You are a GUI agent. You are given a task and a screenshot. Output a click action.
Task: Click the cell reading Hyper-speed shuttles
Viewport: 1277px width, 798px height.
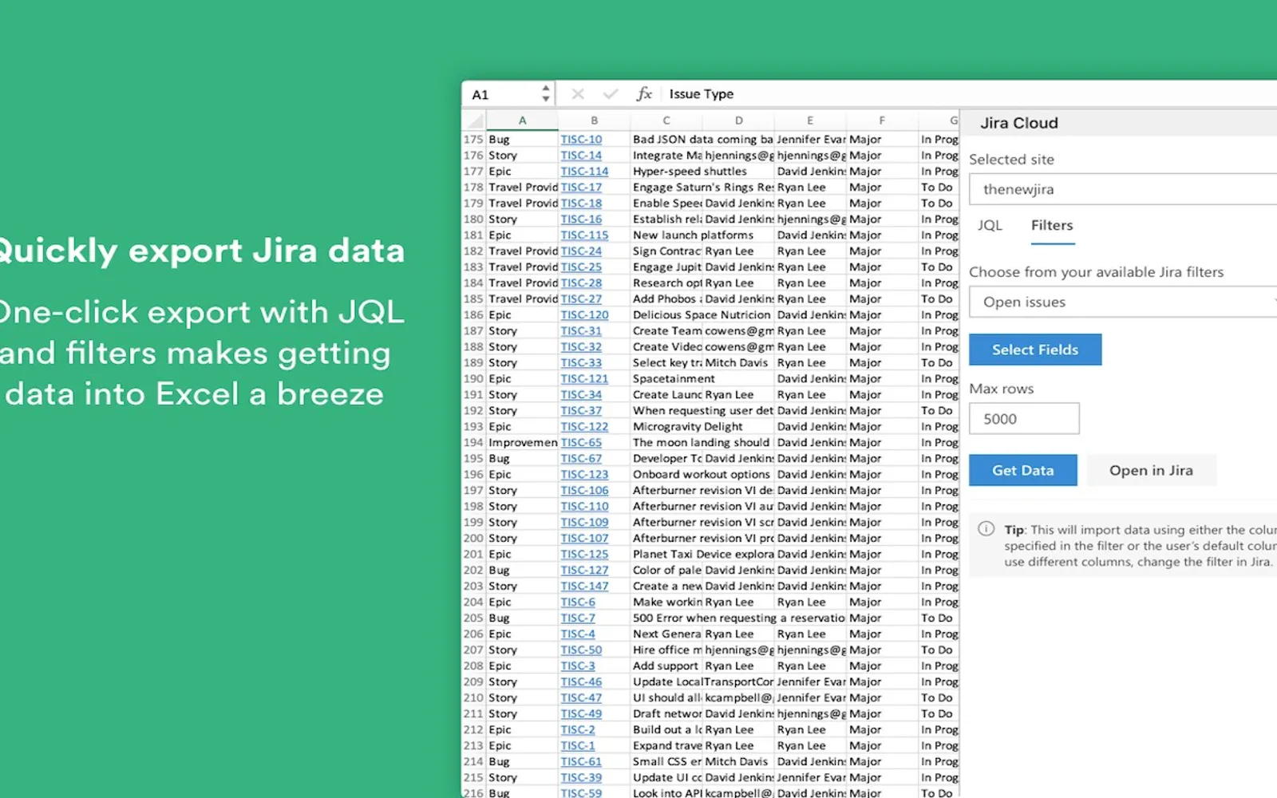tap(690, 171)
